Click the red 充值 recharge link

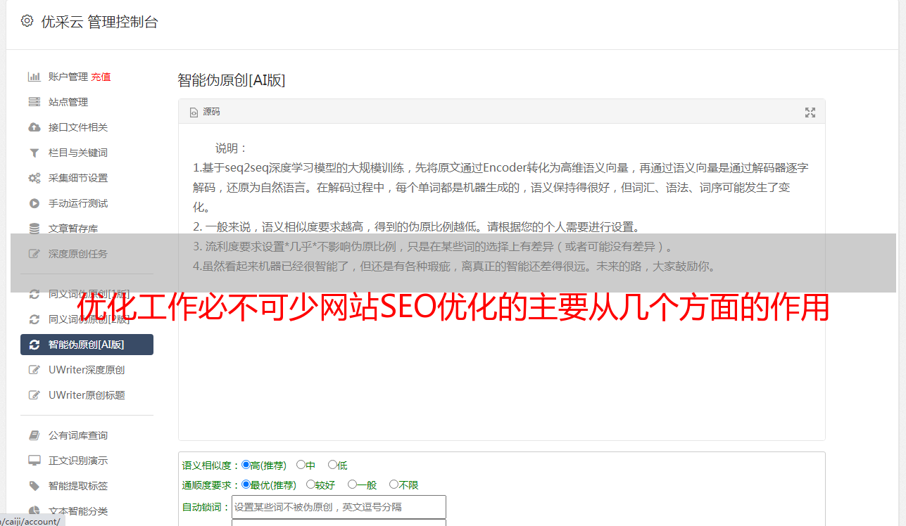(101, 77)
